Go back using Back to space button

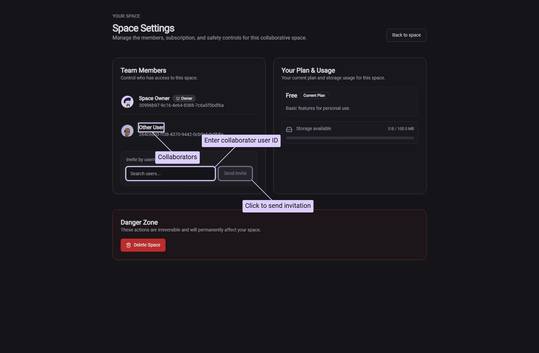[x=406, y=35]
